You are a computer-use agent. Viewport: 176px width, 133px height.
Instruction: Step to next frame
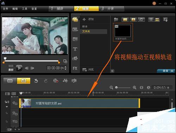(x=32, y=68)
